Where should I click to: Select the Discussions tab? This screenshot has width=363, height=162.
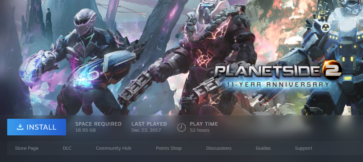[219, 148]
